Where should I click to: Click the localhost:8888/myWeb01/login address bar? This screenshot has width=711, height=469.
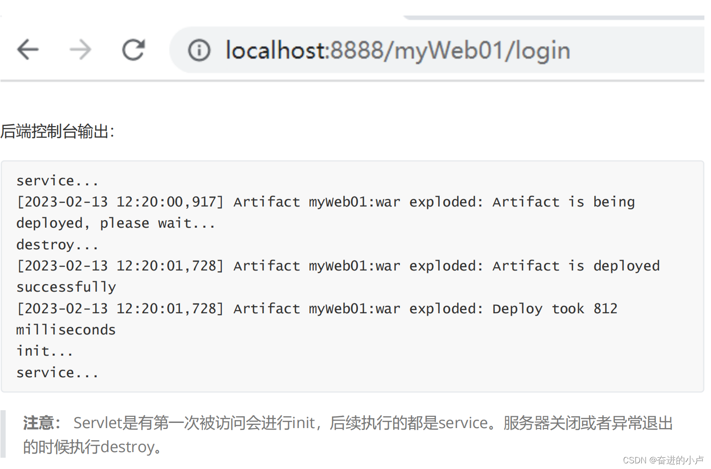point(397,50)
